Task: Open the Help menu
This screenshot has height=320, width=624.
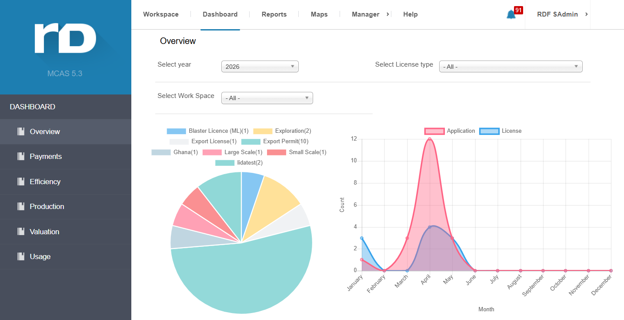Action: [410, 14]
